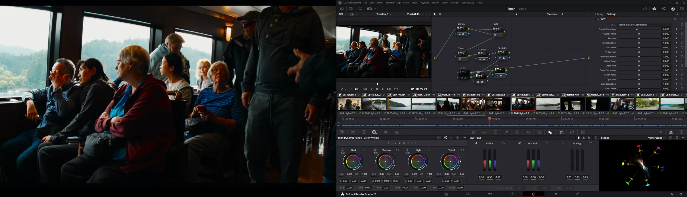Open the HDR color wheels palette

coord(374,132)
